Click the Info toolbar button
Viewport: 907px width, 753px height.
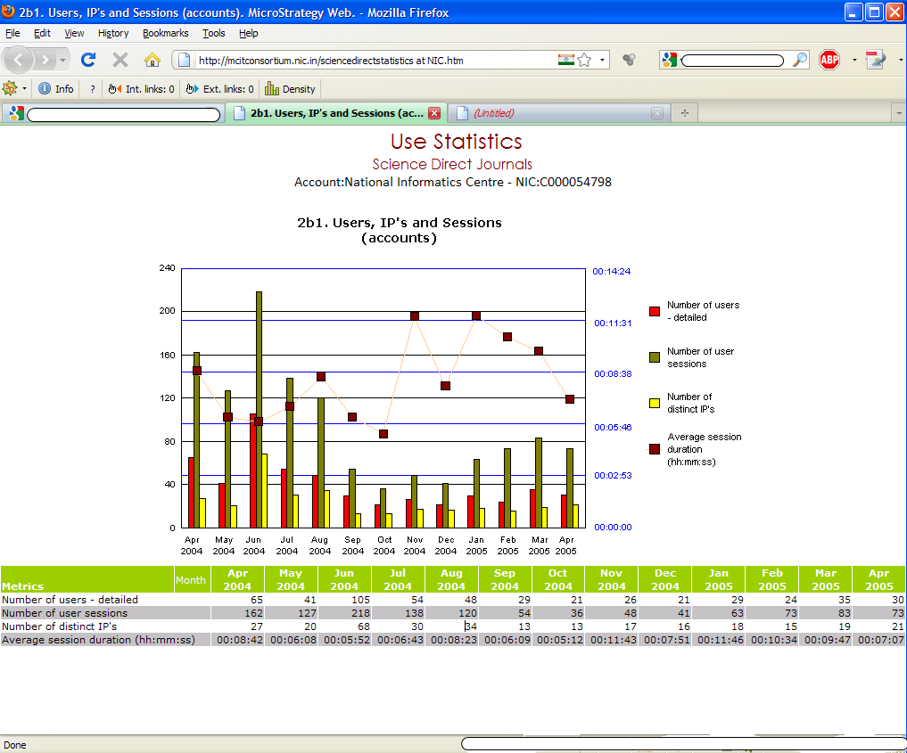click(56, 89)
